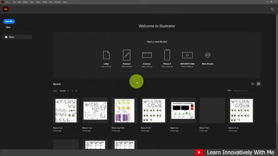The width and height of the screenshot is (278, 156).
Task: Select the Common preset icon
Action: tap(147, 55)
